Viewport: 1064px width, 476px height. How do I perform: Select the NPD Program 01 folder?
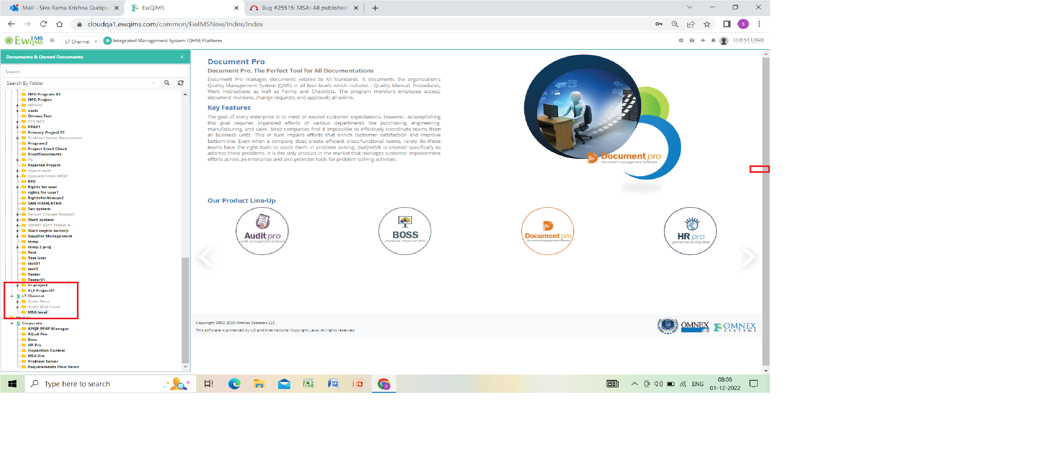[x=44, y=94]
